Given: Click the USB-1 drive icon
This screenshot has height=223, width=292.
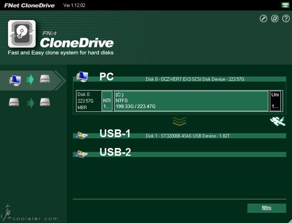Looking at the screenshot, I should [82, 135].
